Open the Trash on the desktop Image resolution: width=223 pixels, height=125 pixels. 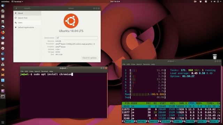(x=215, y=57)
